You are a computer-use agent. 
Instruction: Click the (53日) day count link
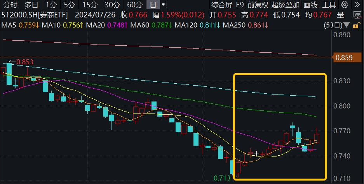click(x=333, y=25)
